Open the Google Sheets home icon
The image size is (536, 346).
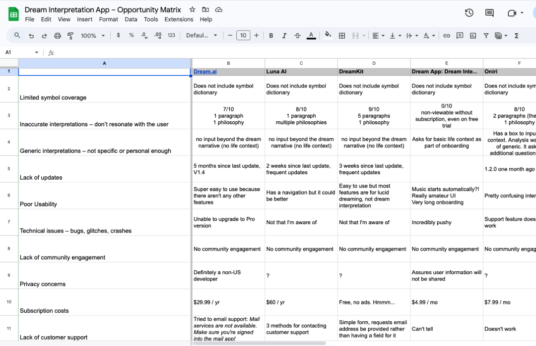(14, 14)
